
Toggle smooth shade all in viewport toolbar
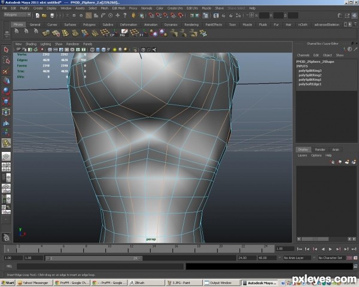[98, 50]
